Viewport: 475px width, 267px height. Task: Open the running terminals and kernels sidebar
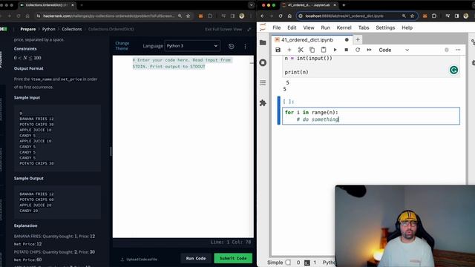point(263,62)
